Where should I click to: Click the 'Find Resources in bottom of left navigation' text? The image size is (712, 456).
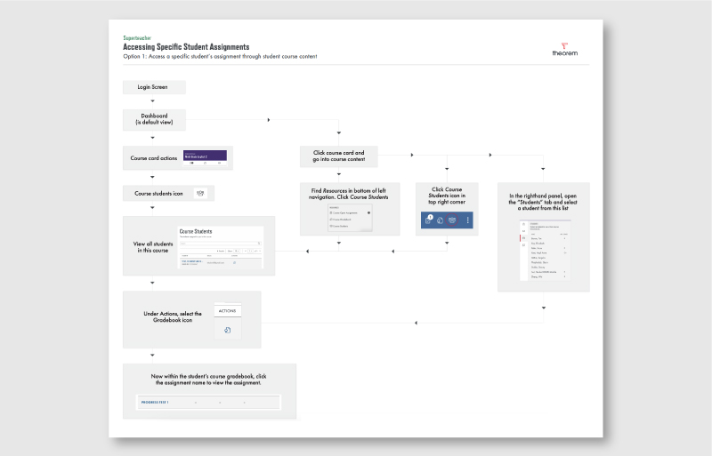(x=349, y=194)
